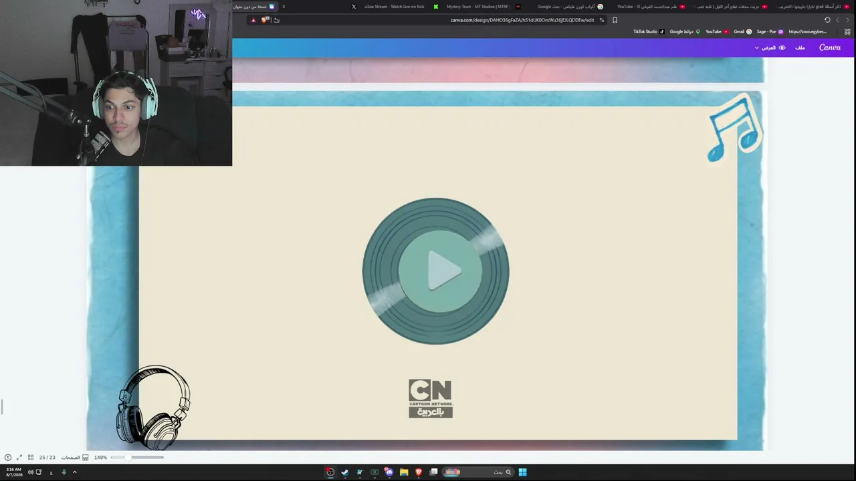The width and height of the screenshot is (856, 481).
Task: Reload the current browser page
Action: click(x=827, y=20)
